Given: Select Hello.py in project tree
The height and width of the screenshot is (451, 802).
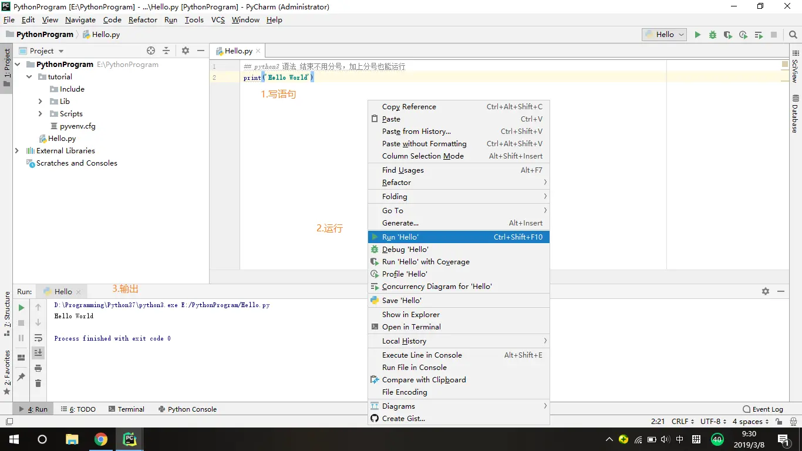Looking at the screenshot, I should (58, 139).
